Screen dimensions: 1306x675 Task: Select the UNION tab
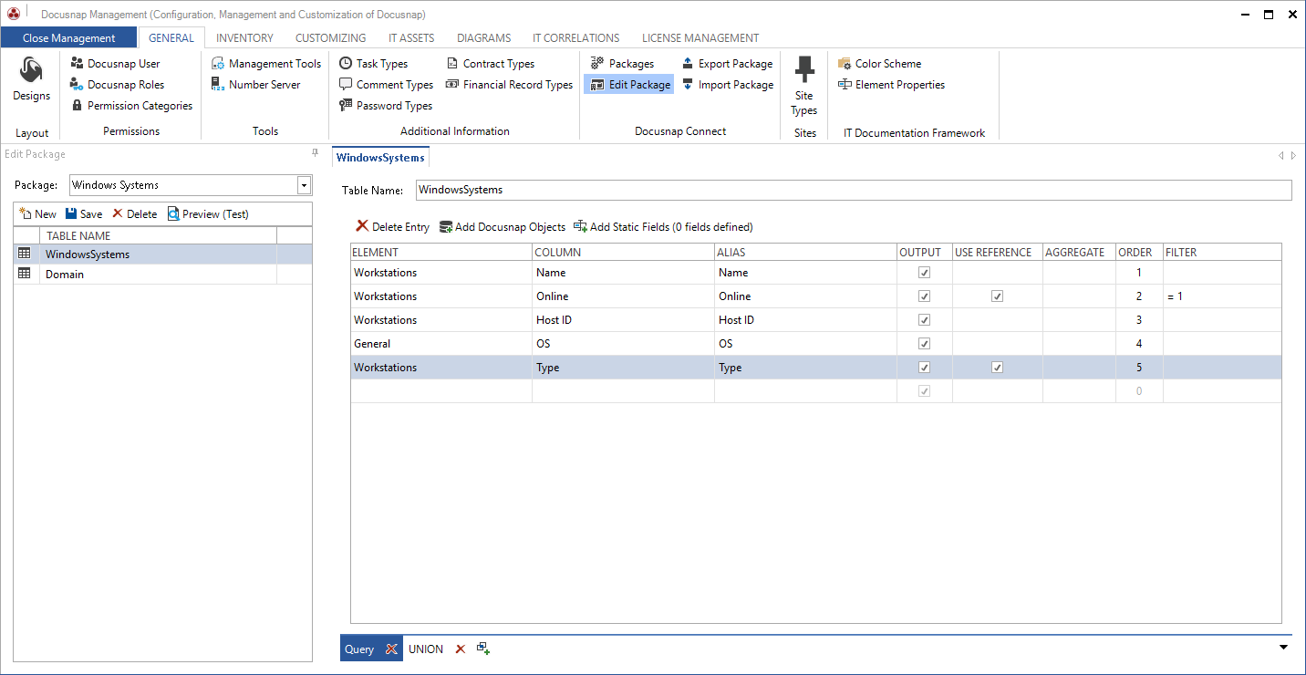tap(426, 649)
